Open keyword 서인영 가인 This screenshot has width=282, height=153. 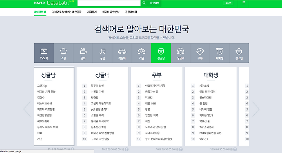pyautogui.click(x=97, y=91)
